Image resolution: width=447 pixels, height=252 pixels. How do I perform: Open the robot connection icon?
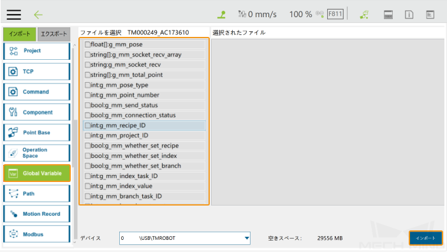point(364,15)
